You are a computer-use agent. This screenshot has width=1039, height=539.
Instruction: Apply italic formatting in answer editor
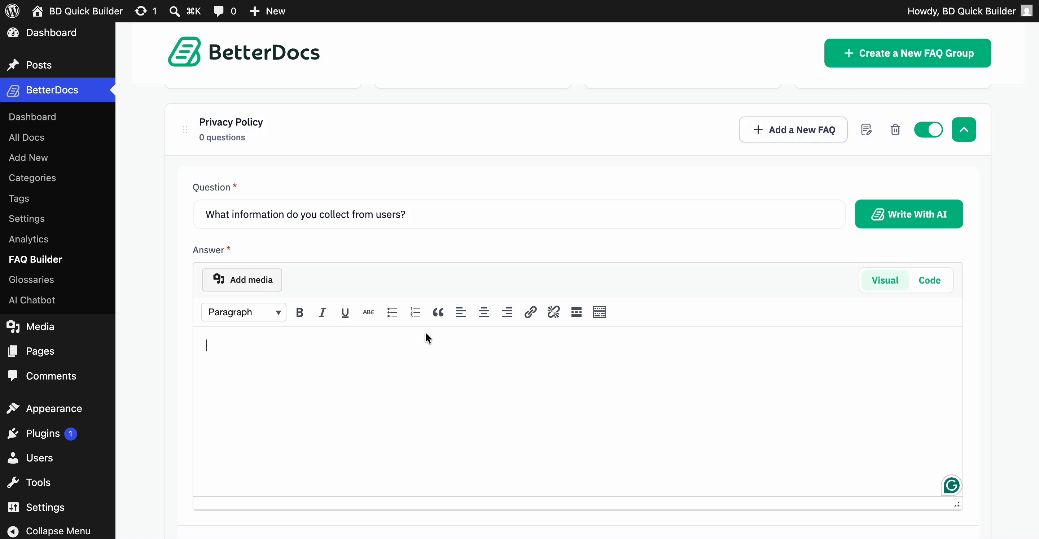pyautogui.click(x=322, y=312)
